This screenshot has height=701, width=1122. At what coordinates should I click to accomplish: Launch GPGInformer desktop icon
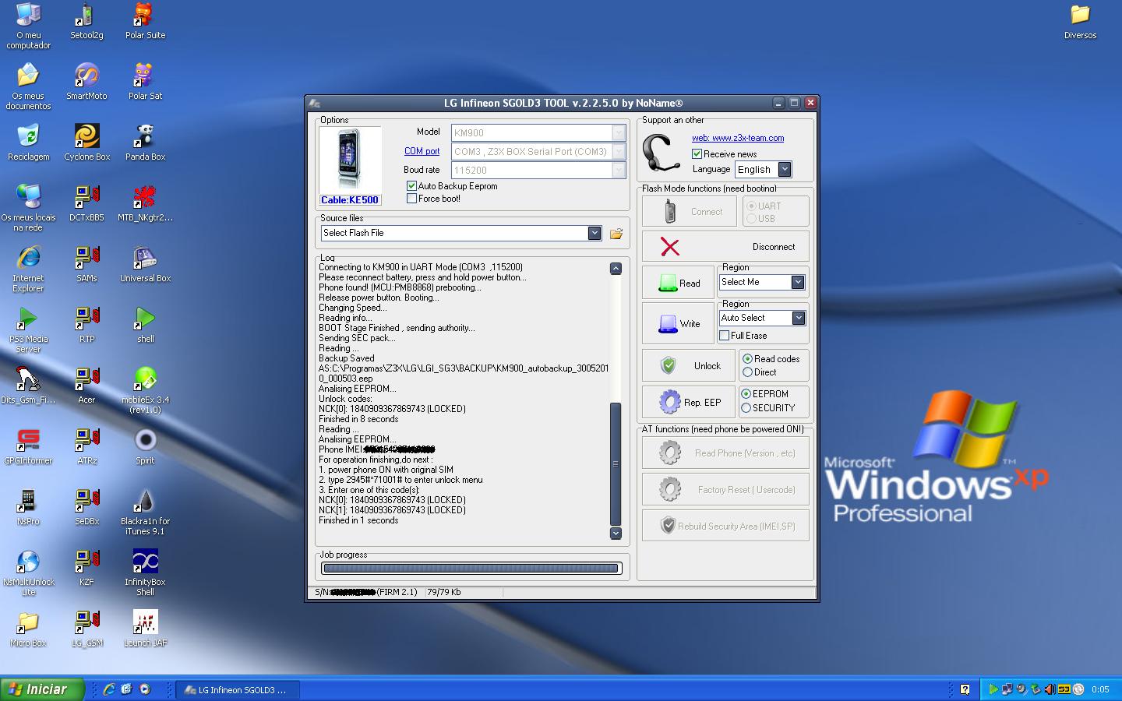tap(28, 446)
